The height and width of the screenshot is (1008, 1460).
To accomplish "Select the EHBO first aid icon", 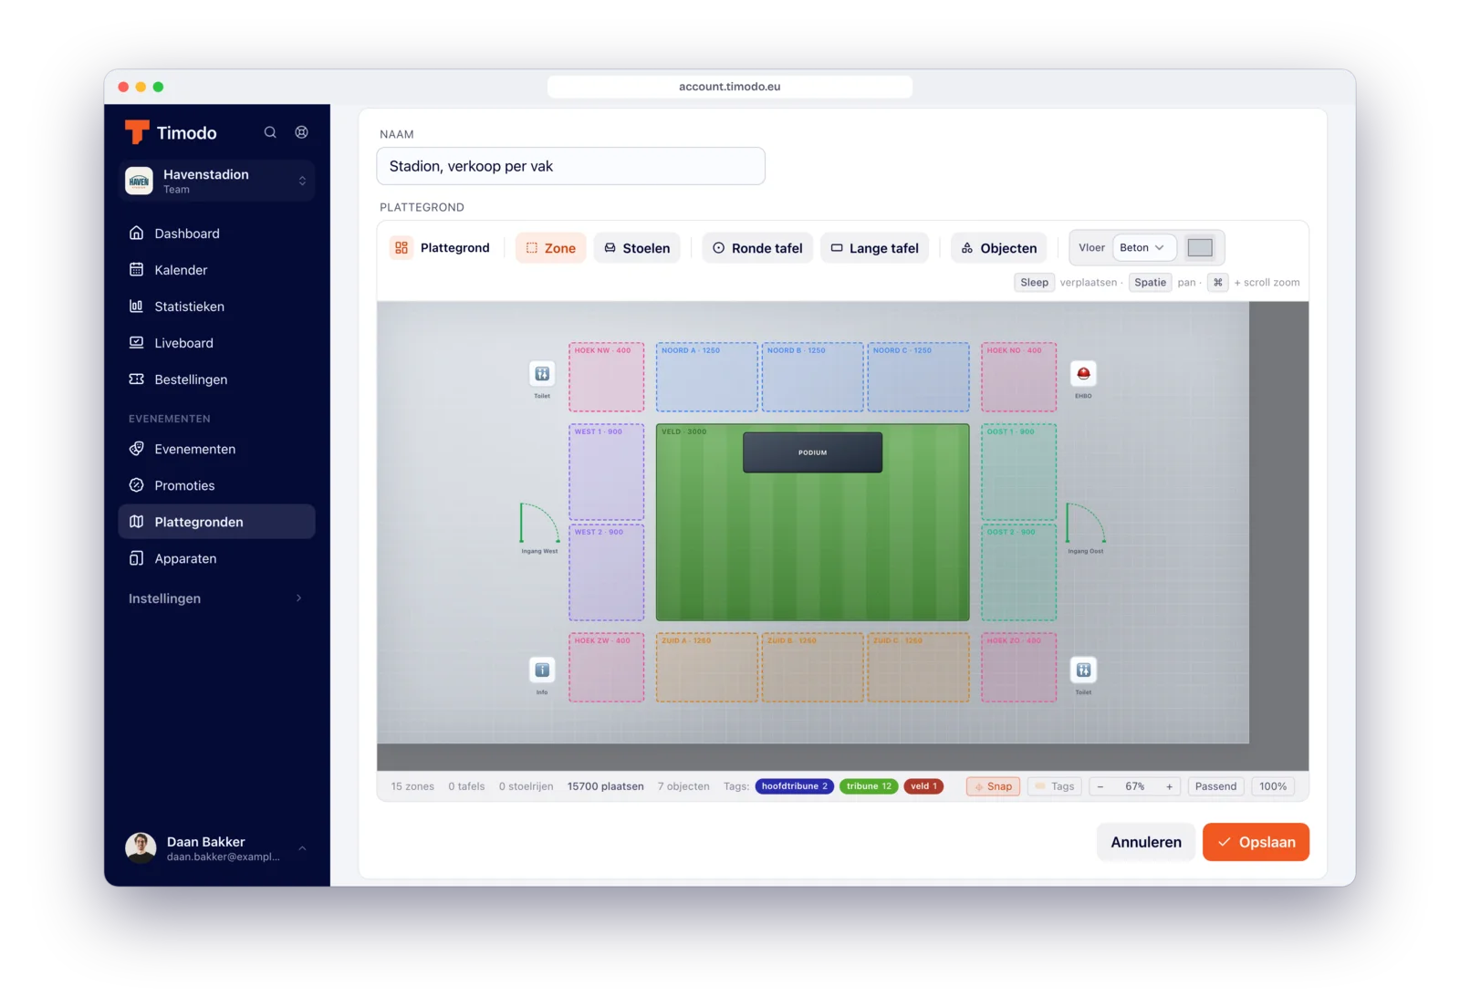I will tap(1083, 374).
